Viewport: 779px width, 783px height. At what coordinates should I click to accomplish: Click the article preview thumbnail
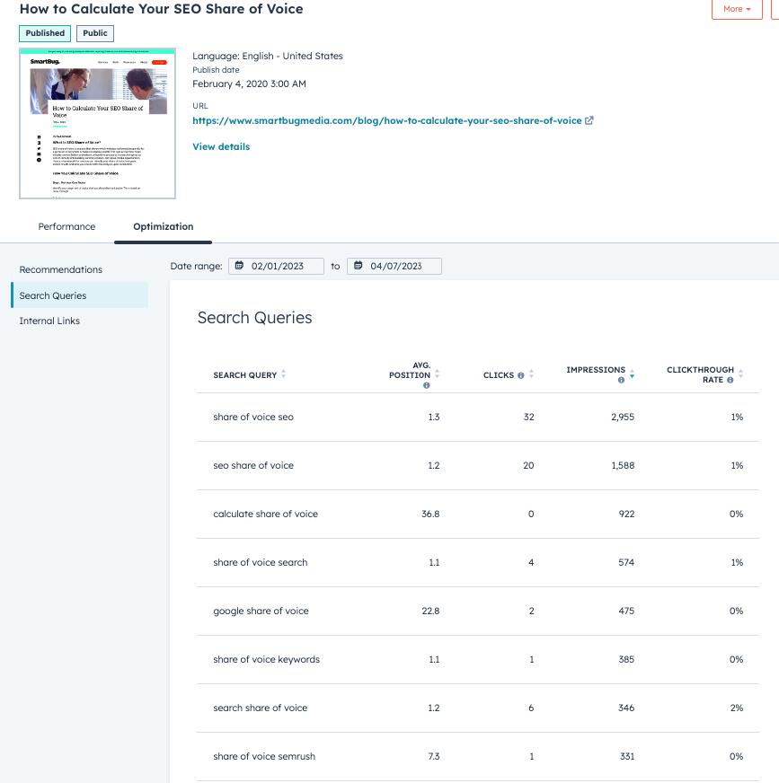coord(97,123)
